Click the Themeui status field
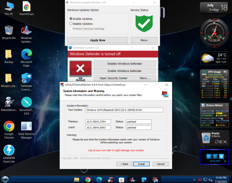 tap(139, 122)
